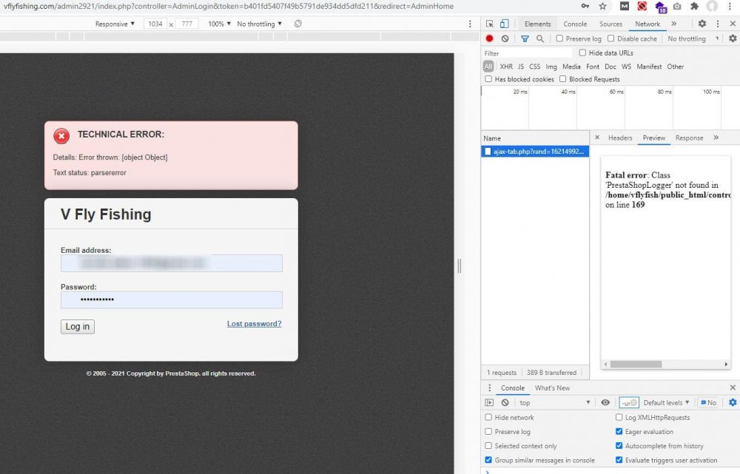
Task: Show the console sidebar icon
Action: coord(489,402)
